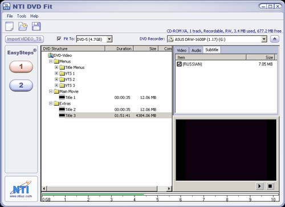This screenshot has height=207, width=285.
Task: Click the Import VIDEO_TS button
Action: click(25, 39)
